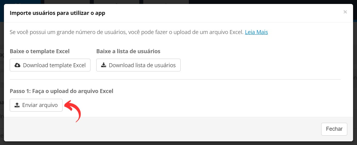Screen dimensions: 357x145
Task: Click the horizontal divider line above Passo 1
Action: (x=175, y=80)
